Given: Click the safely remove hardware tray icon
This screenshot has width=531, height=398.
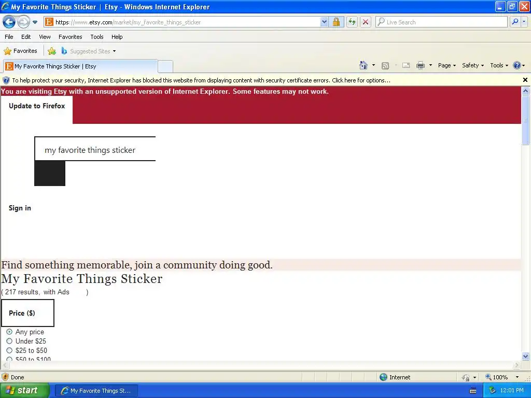Looking at the screenshot, I should click(493, 391).
